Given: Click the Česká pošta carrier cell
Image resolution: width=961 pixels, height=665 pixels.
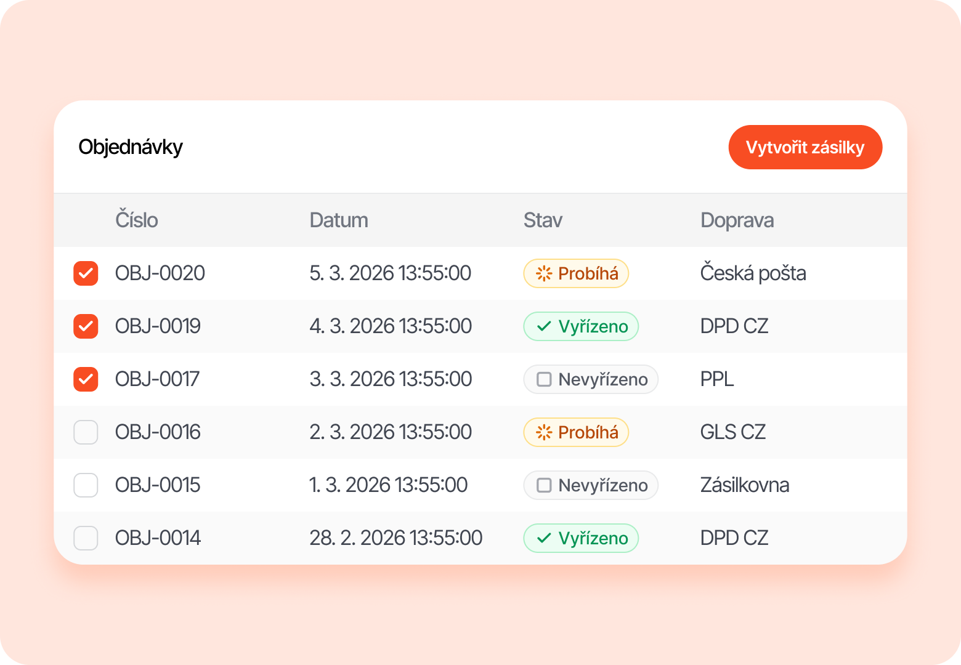Looking at the screenshot, I should 753,273.
